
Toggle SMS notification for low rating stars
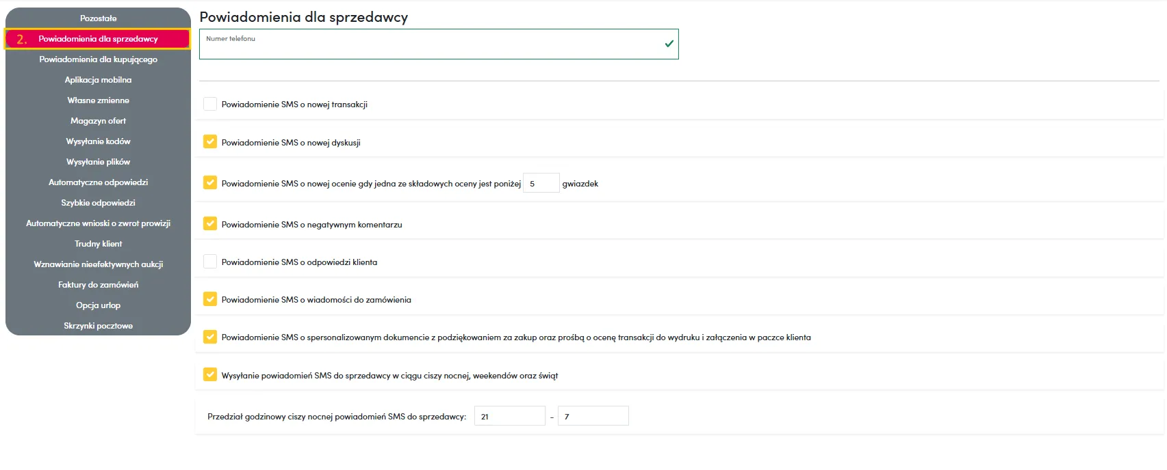pyautogui.click(x=210, y=183)
